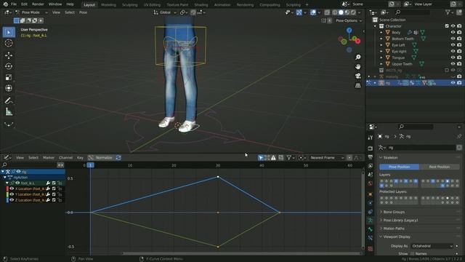465x262 pixels.
Task: Open the Pose menu in viewport header
Action: 83,12
